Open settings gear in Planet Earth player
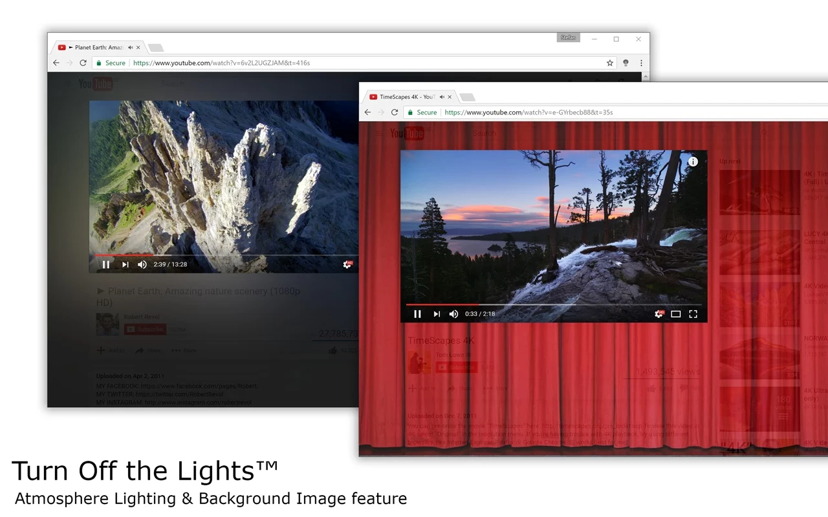Screen dimensions: 828x517 coord(347,264)
